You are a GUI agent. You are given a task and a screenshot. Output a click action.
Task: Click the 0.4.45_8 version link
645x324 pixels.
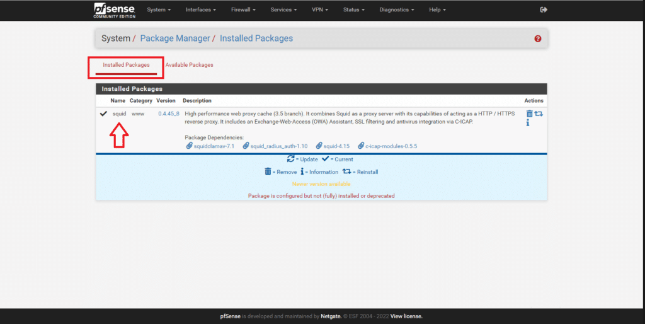pos(169,113)
